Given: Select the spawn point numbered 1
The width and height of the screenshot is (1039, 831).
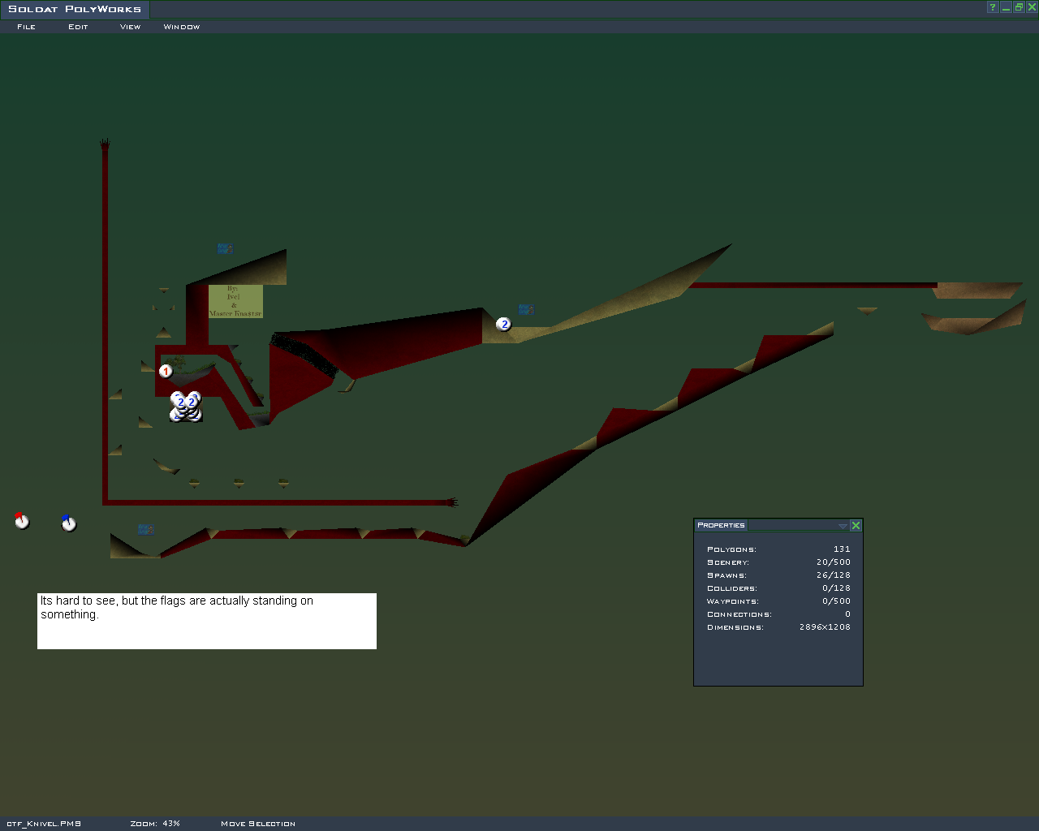Looking at the screenshot, I should click(166, 371).
